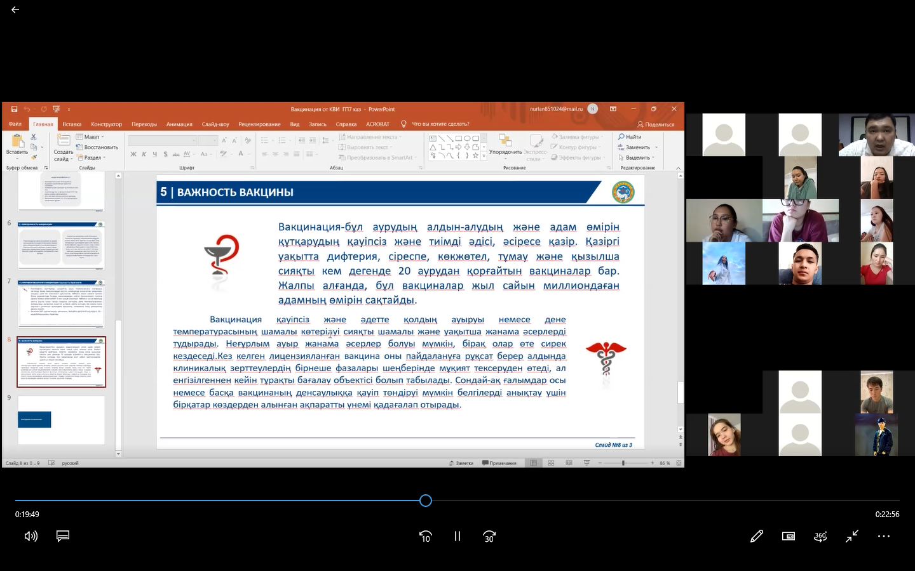Screen dimensions: 915x571
Task: Switch to the Вставка ribbon tab
Action: 72,124
